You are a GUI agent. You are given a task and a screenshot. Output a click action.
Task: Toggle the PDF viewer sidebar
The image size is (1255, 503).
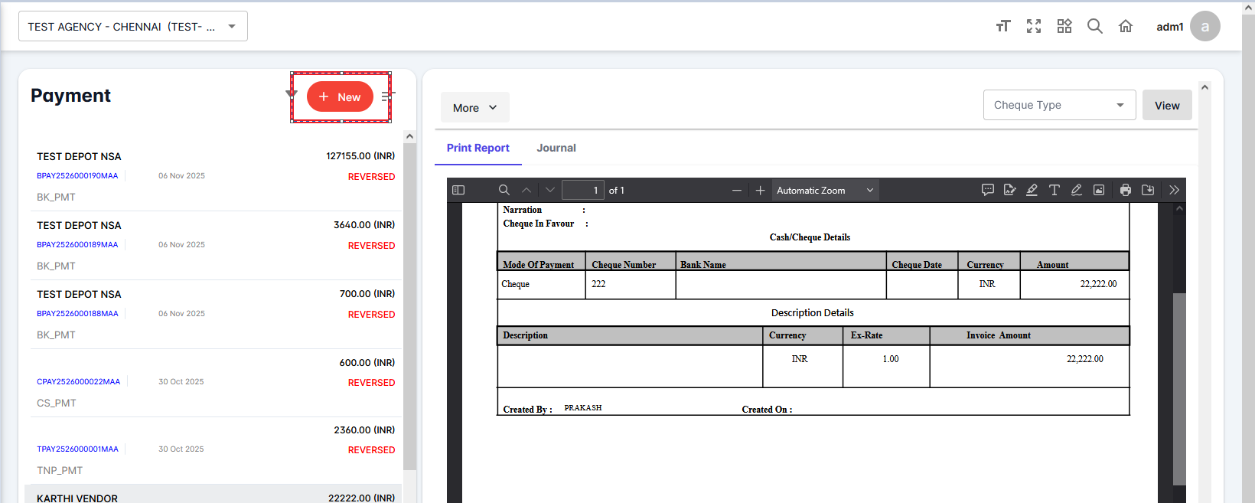pyautogui.click(x=458, y=190)
